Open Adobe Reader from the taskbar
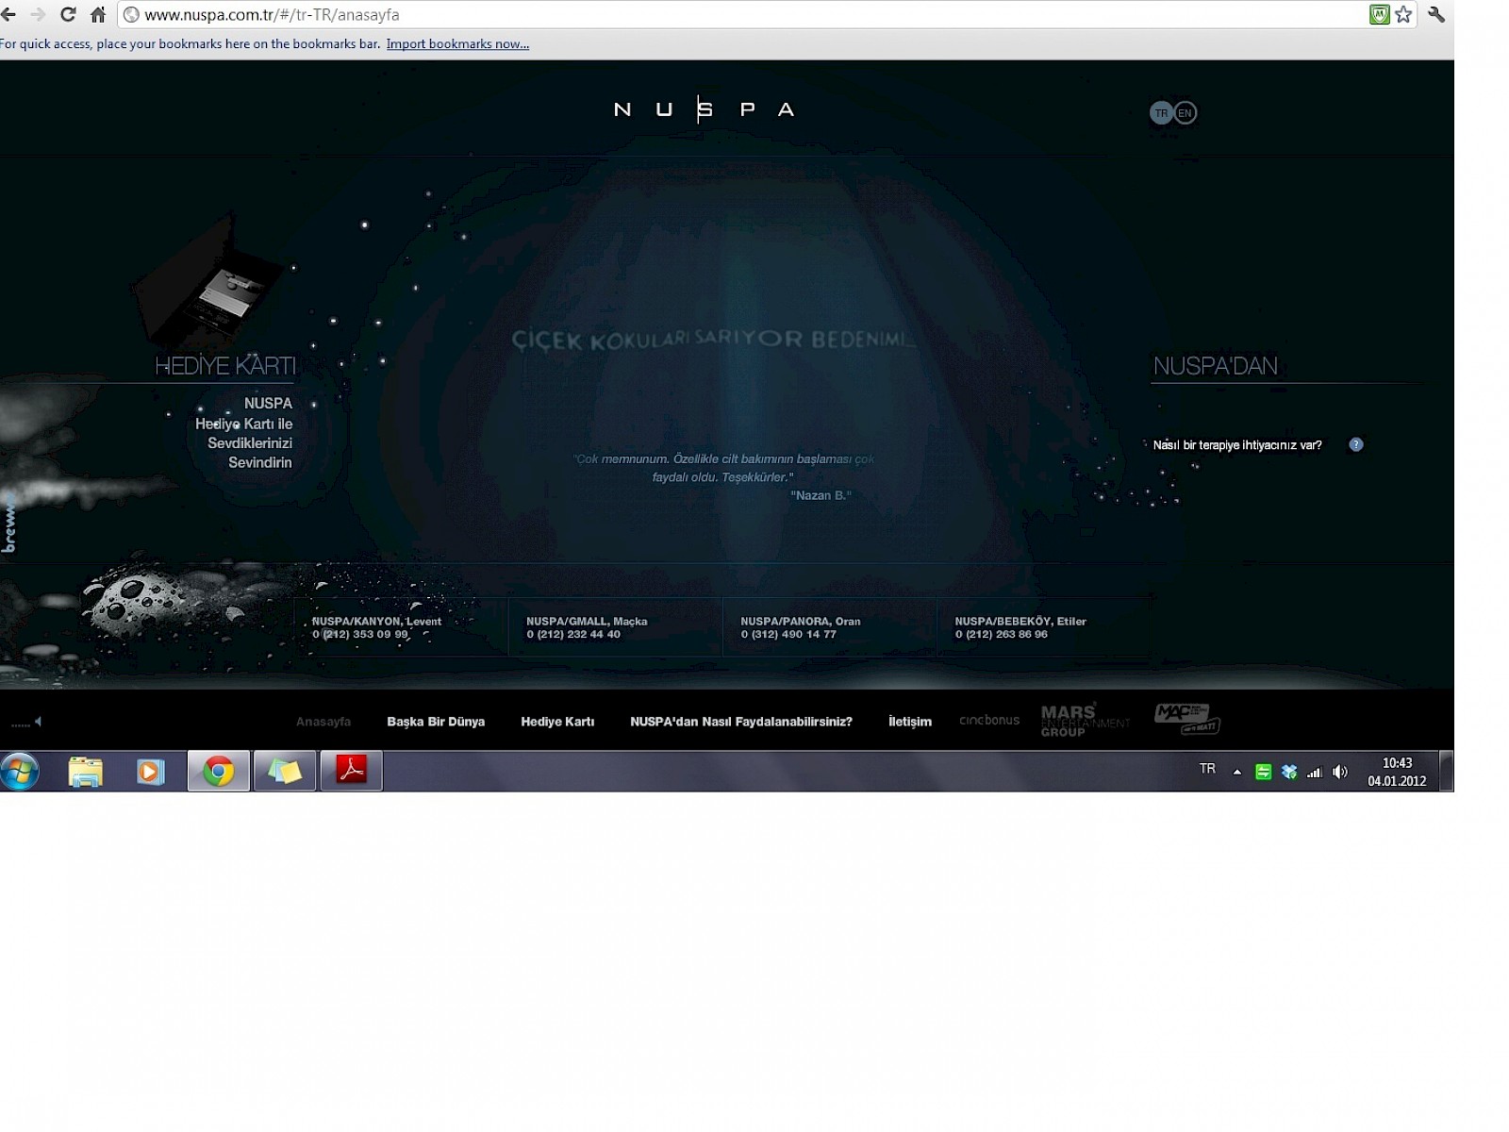Viewport: 1509px width, 1132px height. click(x=352, y=771)
